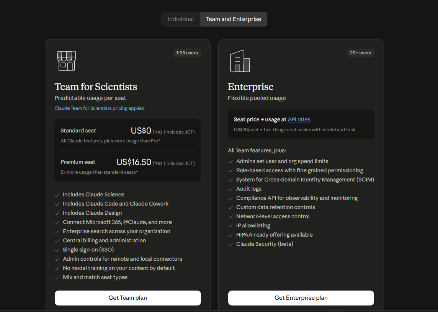Viewport: 438px width, 312px height.
Task: Click checkmark beside Central billing and administration
Action: click(57, 241)
